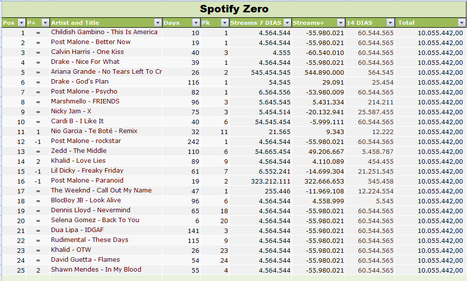The width and height of the screenshot is (467, 281).
Task: Select cell Nicky Jam - X
Action: coord(106,111)
